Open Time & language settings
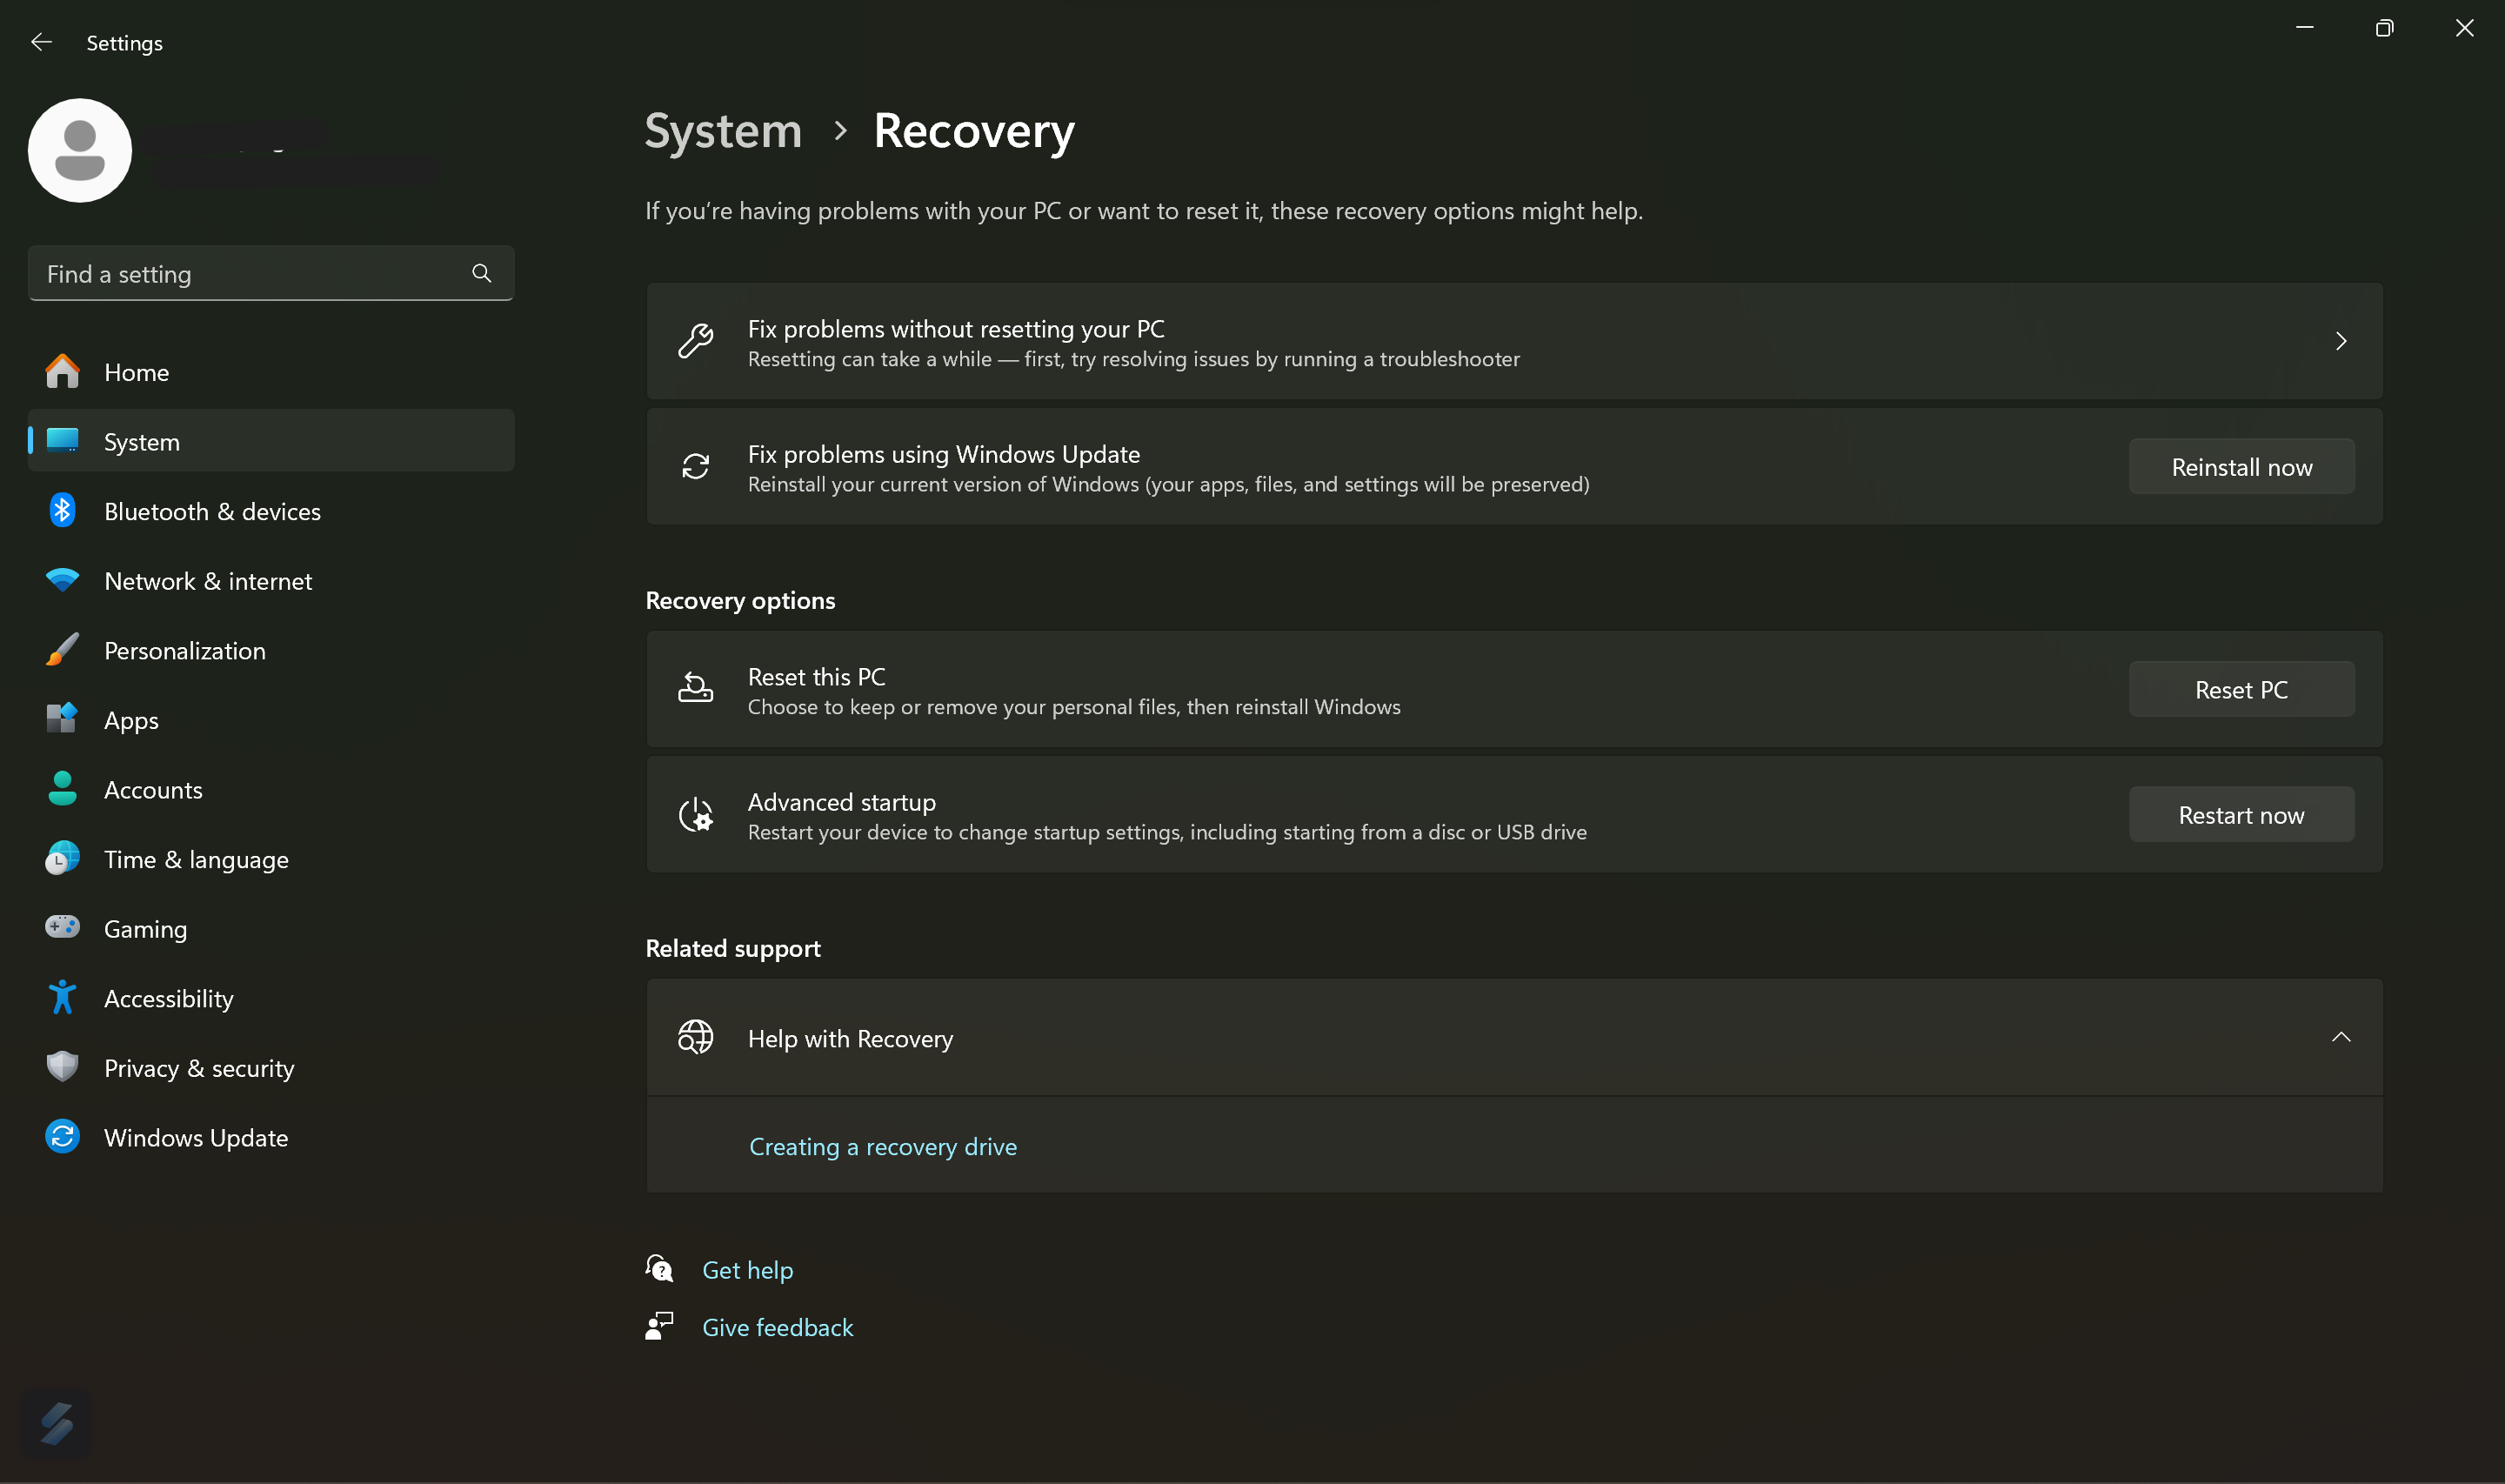2505x1484 pixels. [271, 859]
